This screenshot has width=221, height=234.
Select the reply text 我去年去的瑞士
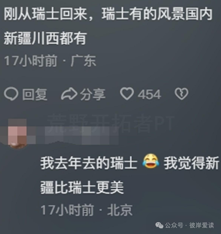tap(89, 163)
